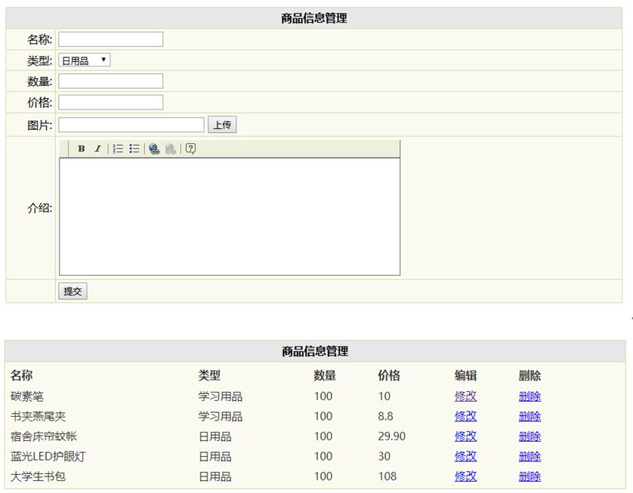
Task: Insert a bulleted list in the editor
Action: [134, 149]
